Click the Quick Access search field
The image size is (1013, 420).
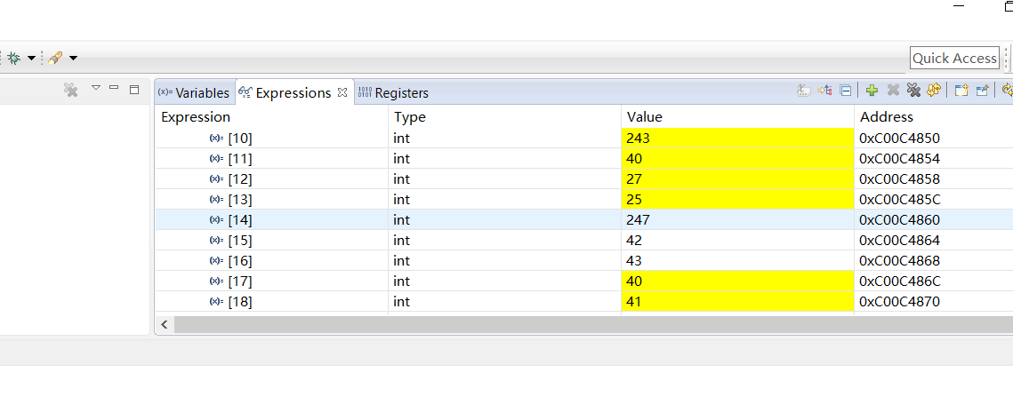coord(954,59)
